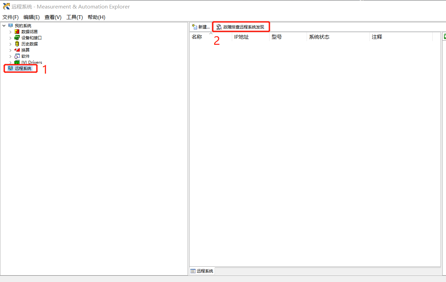
Task: Expand the IVI Drivers tree node
Action: 10,62
